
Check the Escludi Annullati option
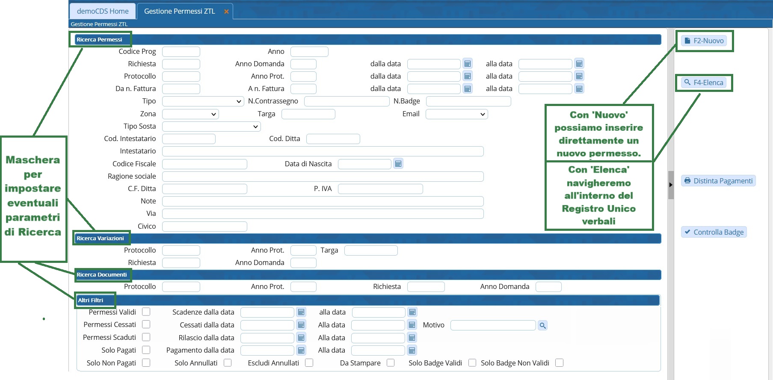[309, 363]
